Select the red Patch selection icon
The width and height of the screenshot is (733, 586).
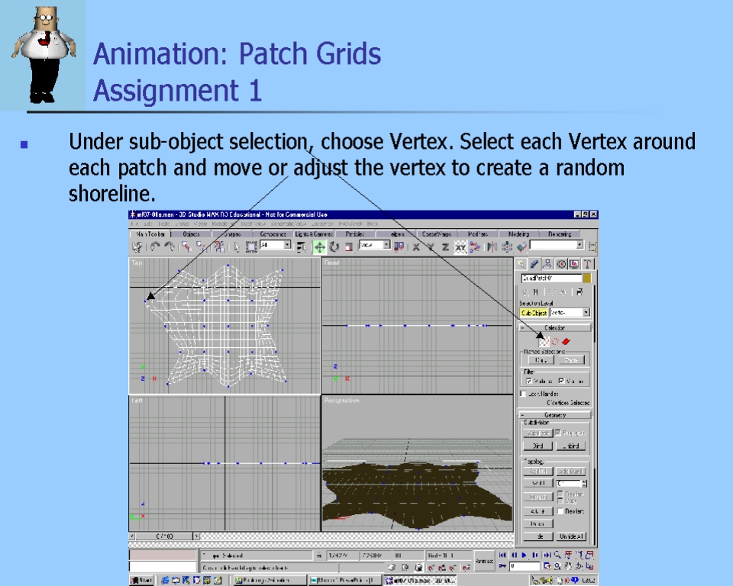(567, 341)
